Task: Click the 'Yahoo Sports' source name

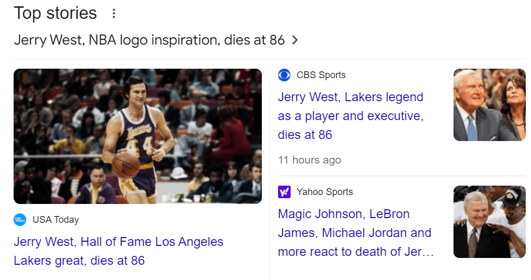Action: [x=325, y=192]
